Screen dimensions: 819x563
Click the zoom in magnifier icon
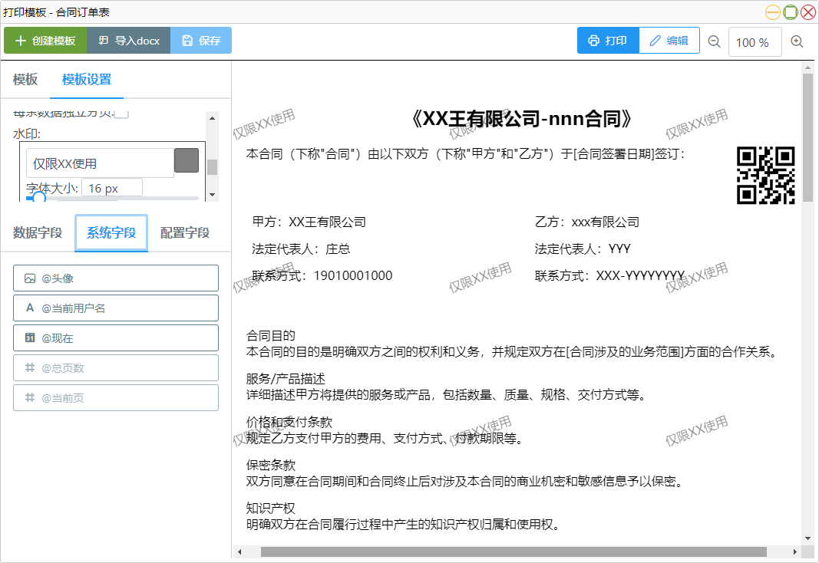(x=797, y=41)
